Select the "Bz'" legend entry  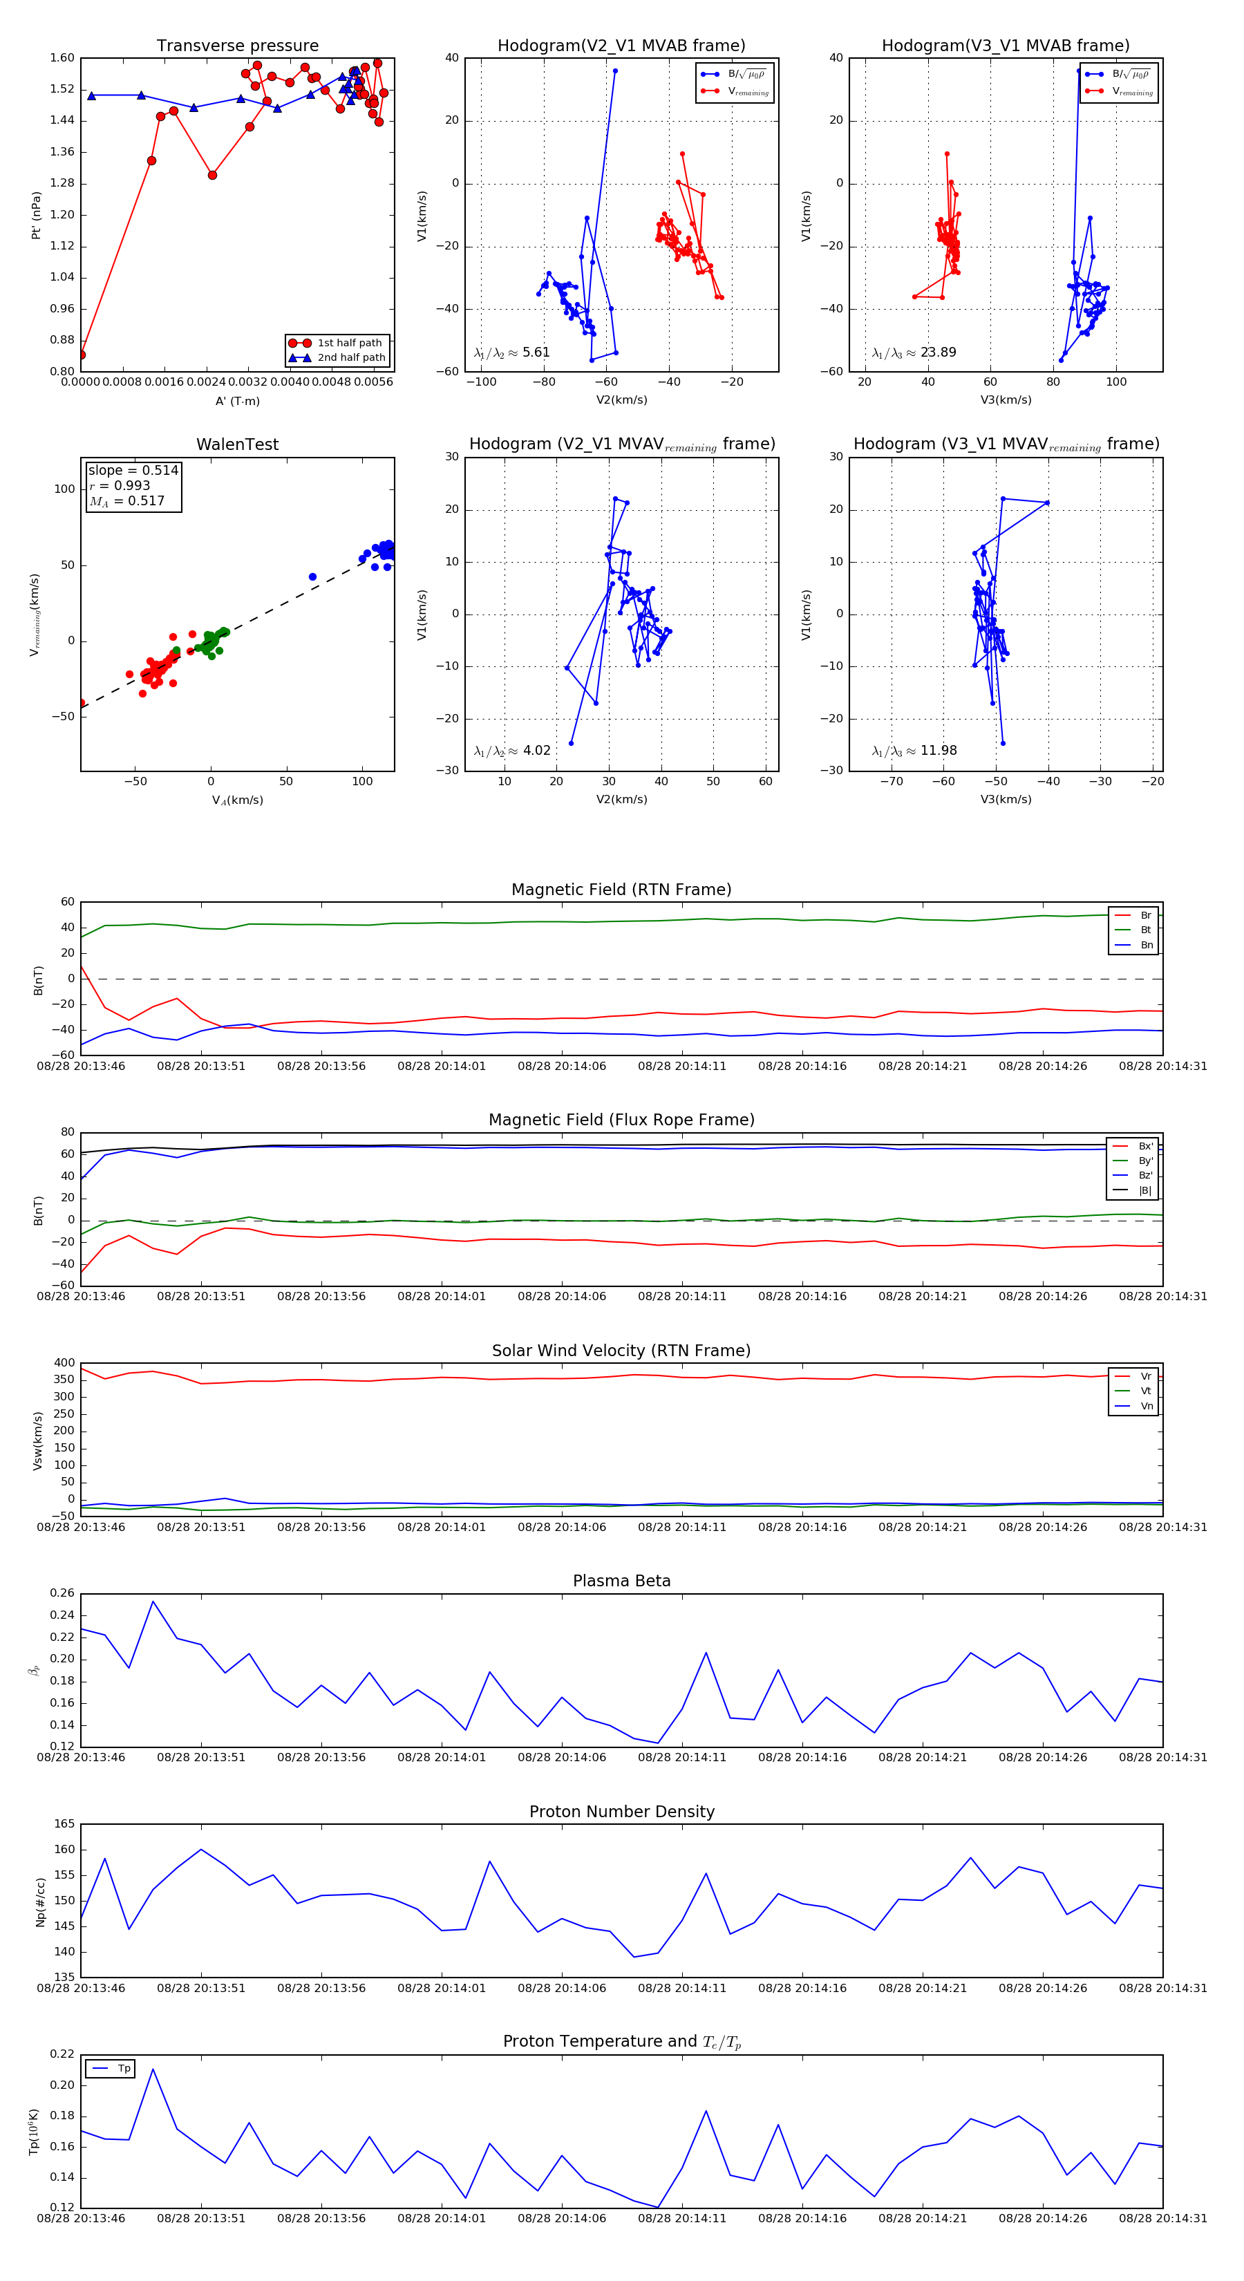pos(1133,1176)
